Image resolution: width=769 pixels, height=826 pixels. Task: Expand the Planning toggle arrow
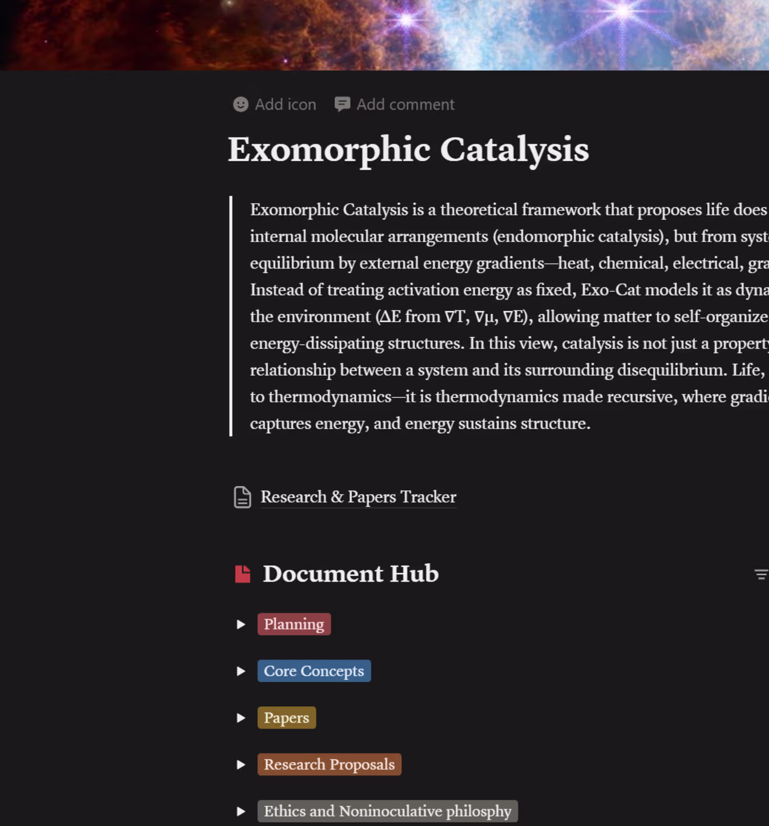tap(241, 624)
